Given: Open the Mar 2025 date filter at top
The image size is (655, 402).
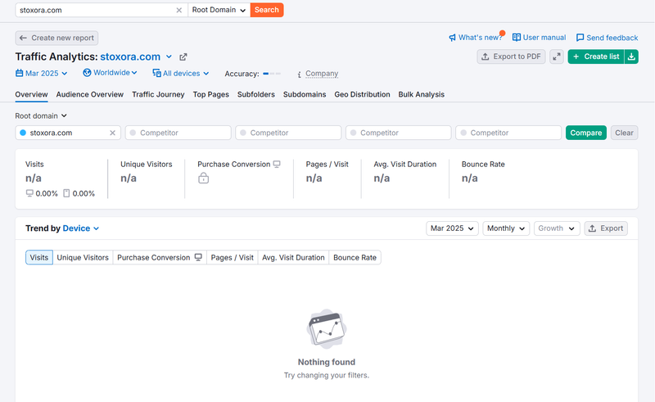Looking at the screenshot, I should coord(42,73).
